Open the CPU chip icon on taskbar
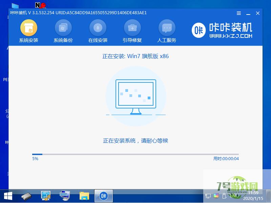 click(26, 196)
